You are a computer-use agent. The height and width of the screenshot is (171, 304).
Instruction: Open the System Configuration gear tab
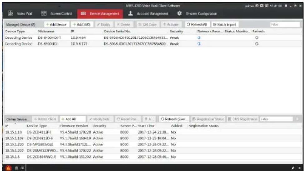tap(197, 13)
